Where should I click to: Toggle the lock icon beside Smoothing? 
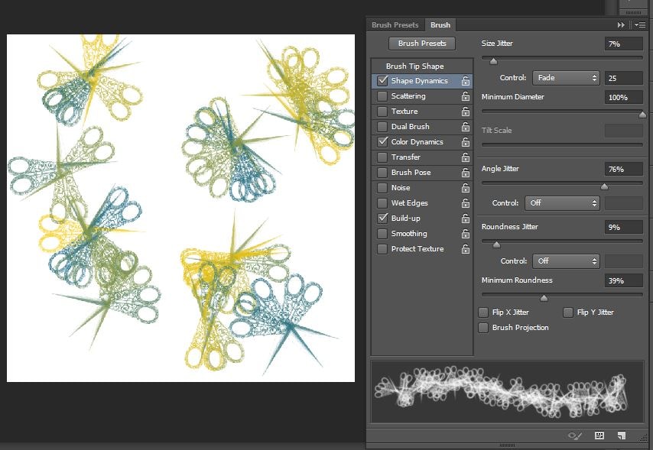coord(465,234)
